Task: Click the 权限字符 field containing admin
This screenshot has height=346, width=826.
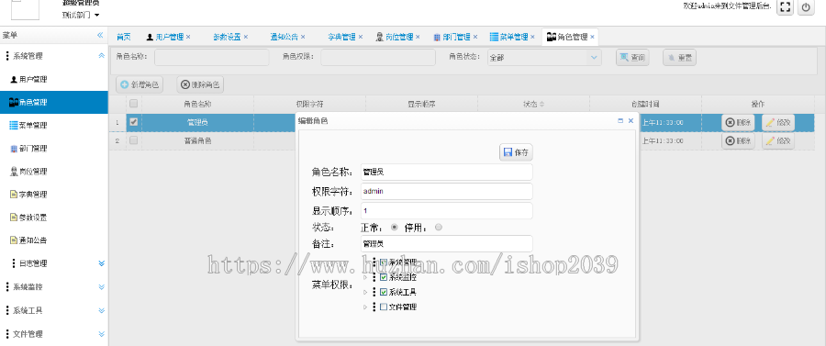Action: coord(447,191)
